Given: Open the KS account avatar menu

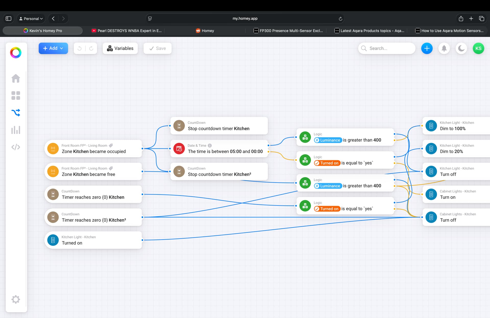Looking at the screenshot, I should 478,48.
